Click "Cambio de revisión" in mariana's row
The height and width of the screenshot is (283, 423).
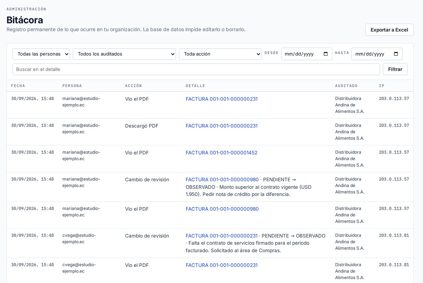(147, 180)
